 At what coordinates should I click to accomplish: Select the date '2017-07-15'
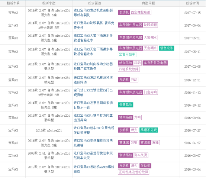193,13
